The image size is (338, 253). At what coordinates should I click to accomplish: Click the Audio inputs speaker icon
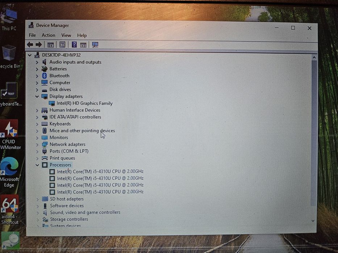[45, 62]
